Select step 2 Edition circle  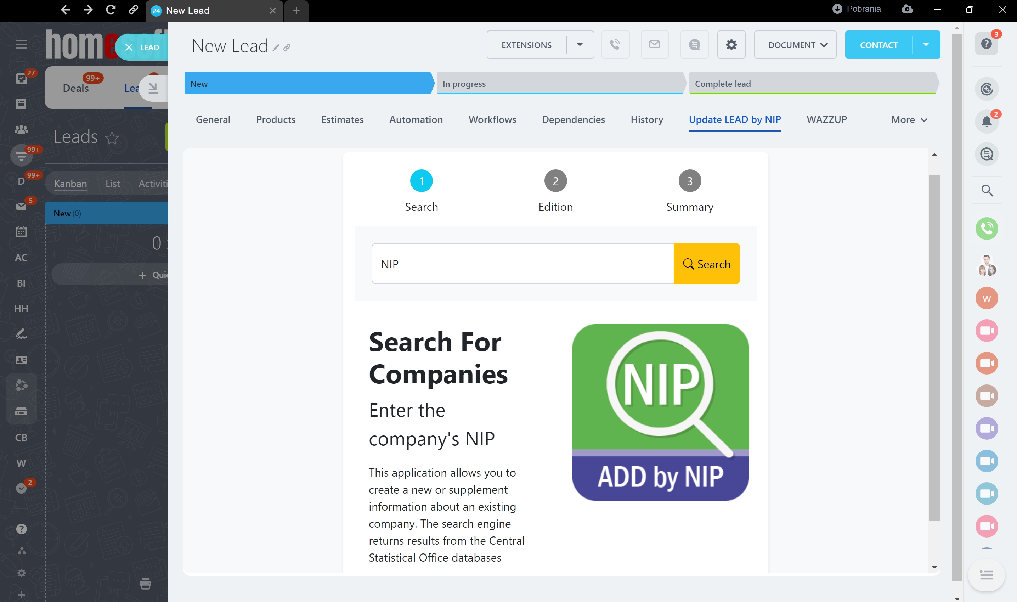click(555, 181)
